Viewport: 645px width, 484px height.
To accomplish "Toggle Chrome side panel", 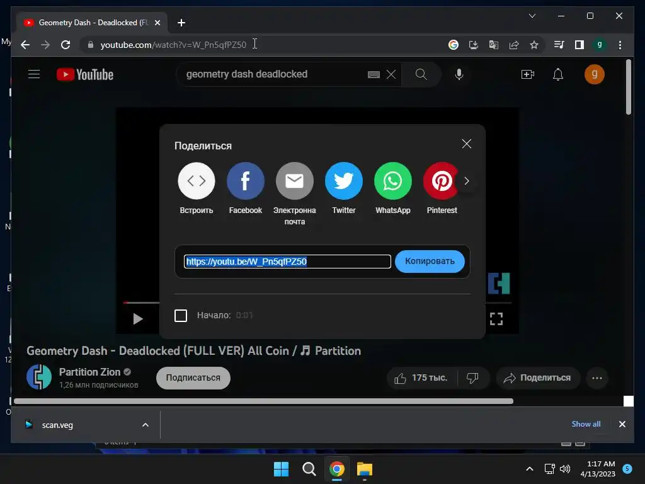I will [579, 45].
